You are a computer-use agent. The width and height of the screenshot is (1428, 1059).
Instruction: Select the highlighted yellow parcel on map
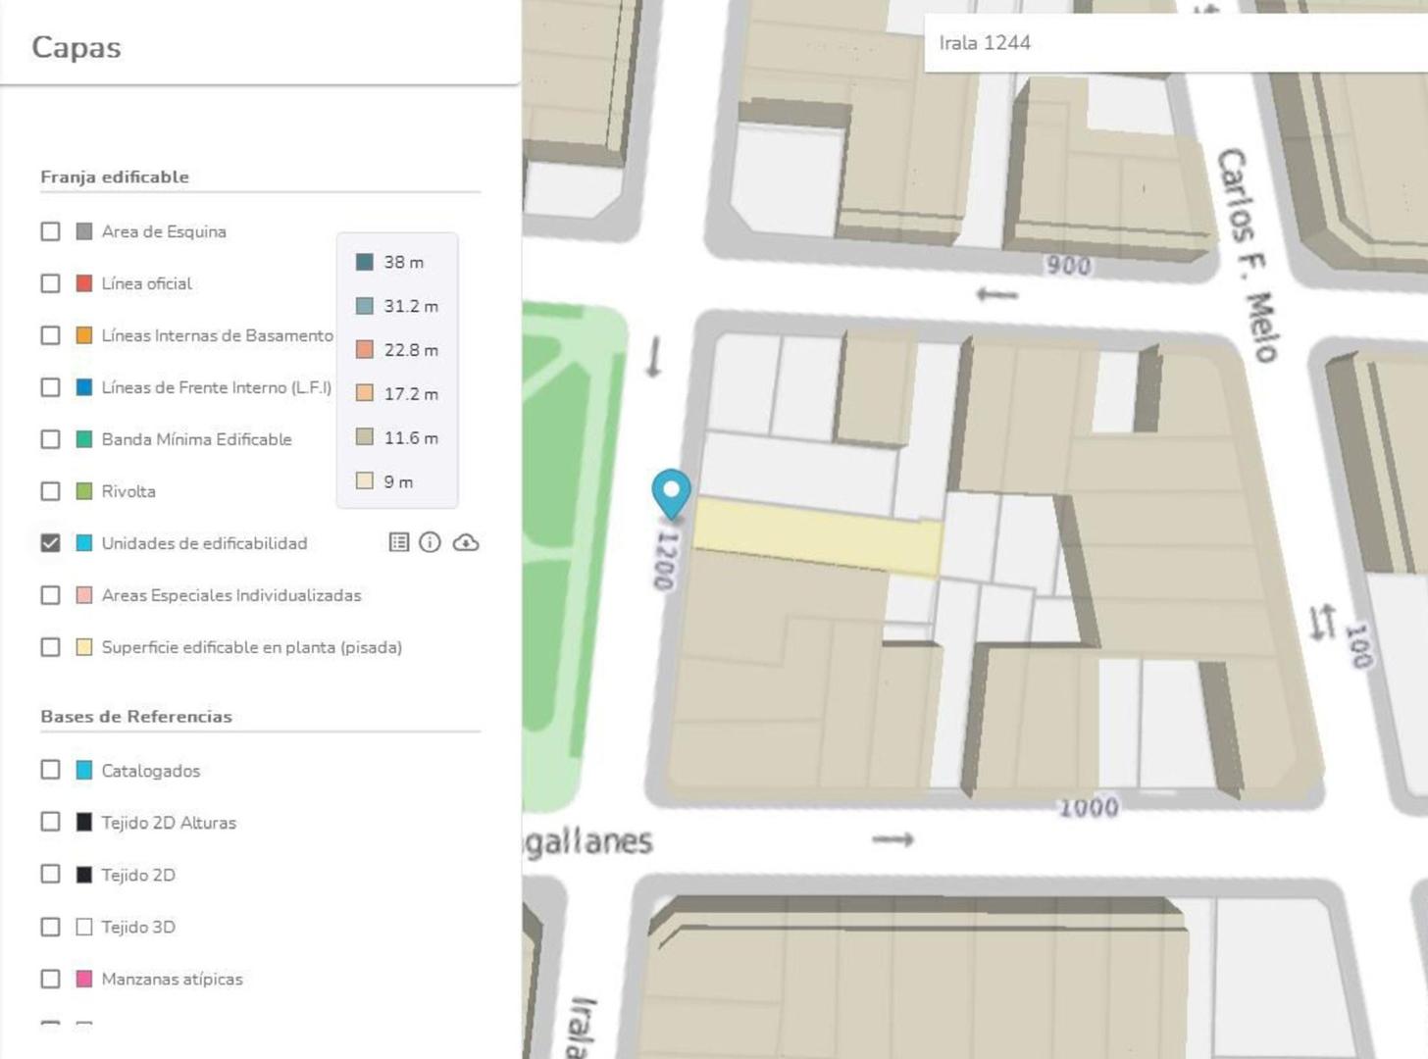click(x=817, y=535)
